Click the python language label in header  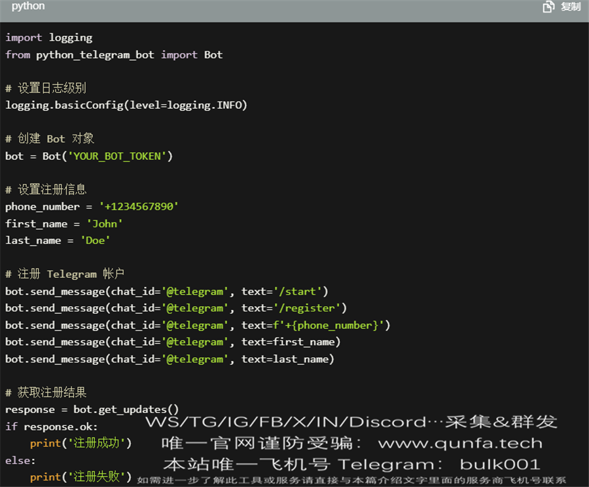pos(28,7)
